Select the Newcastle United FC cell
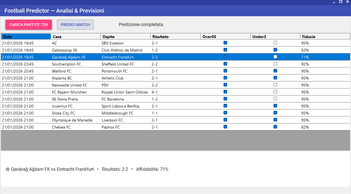Screen dimensions: 351x194 (x=76, y=85)
